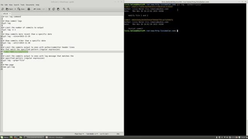Open the clock in system tray
This screenshot has width=248, height=139.
coord(243,137)
